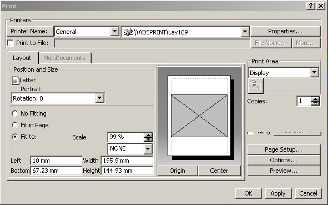Image resolution: width=328 pixels, height=205 pixels.
Task: Expand the Print Area Display dropdown
Action: [314, 73]
